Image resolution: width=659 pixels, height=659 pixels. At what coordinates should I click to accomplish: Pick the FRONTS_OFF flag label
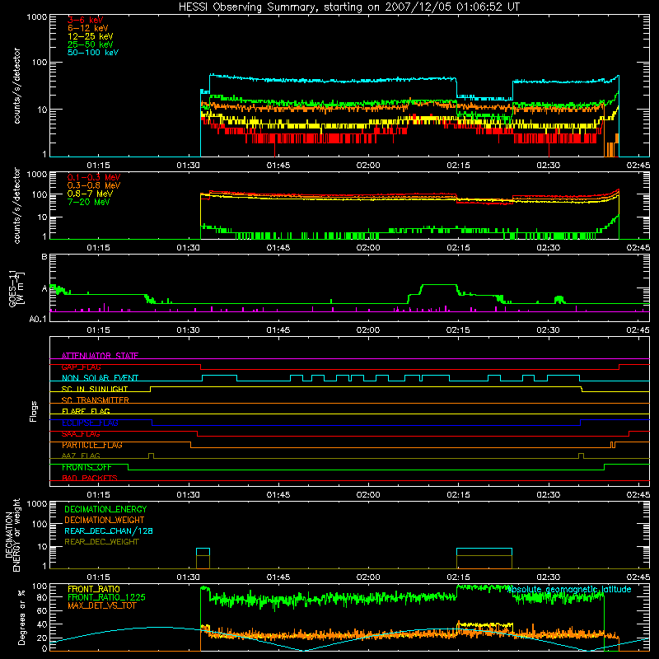point(86,467)
